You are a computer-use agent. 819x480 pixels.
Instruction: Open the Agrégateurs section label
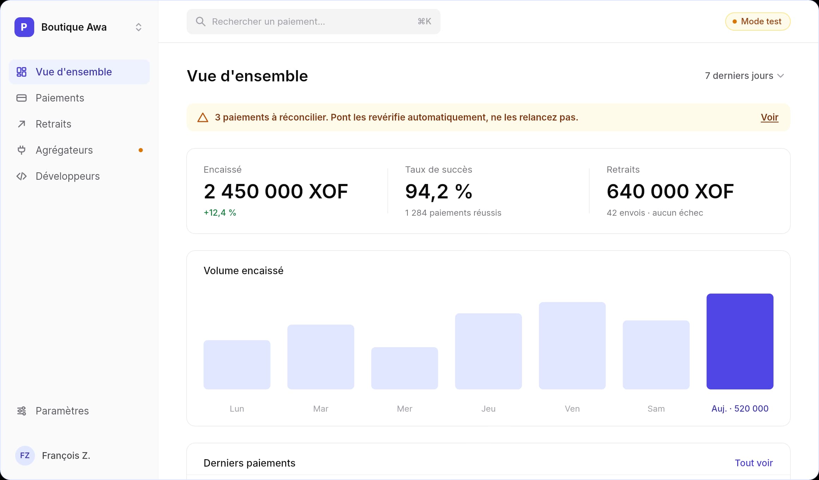point(64,150)
